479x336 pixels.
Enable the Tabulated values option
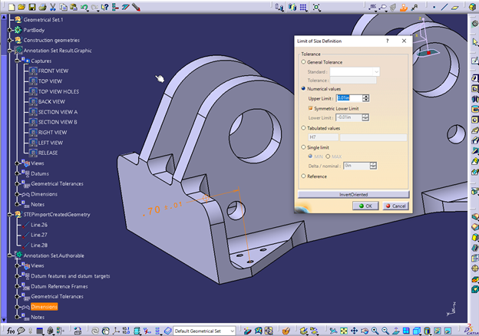[303, 128]
